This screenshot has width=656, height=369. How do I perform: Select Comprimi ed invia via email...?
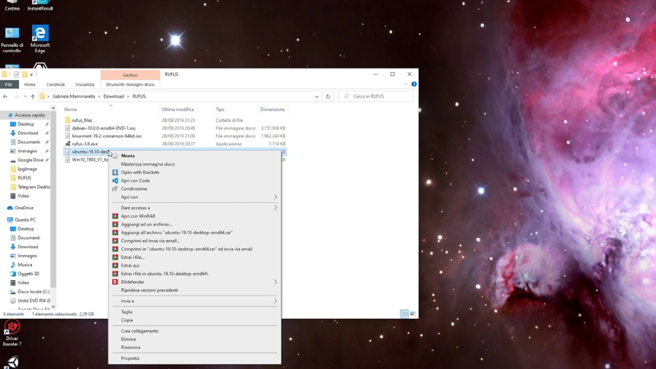(x=150, y=241)
